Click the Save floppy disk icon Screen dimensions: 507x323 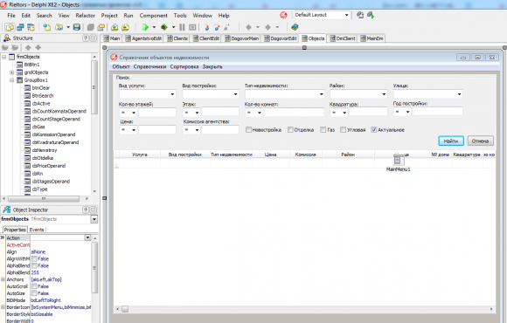point(77,27)
